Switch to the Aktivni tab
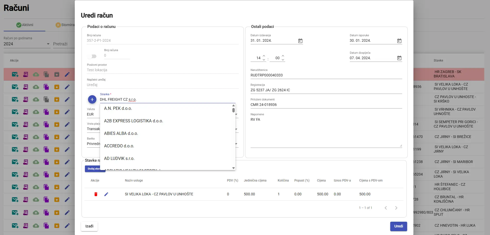This screenshot has height=235, width=490. tap(25, 25)
